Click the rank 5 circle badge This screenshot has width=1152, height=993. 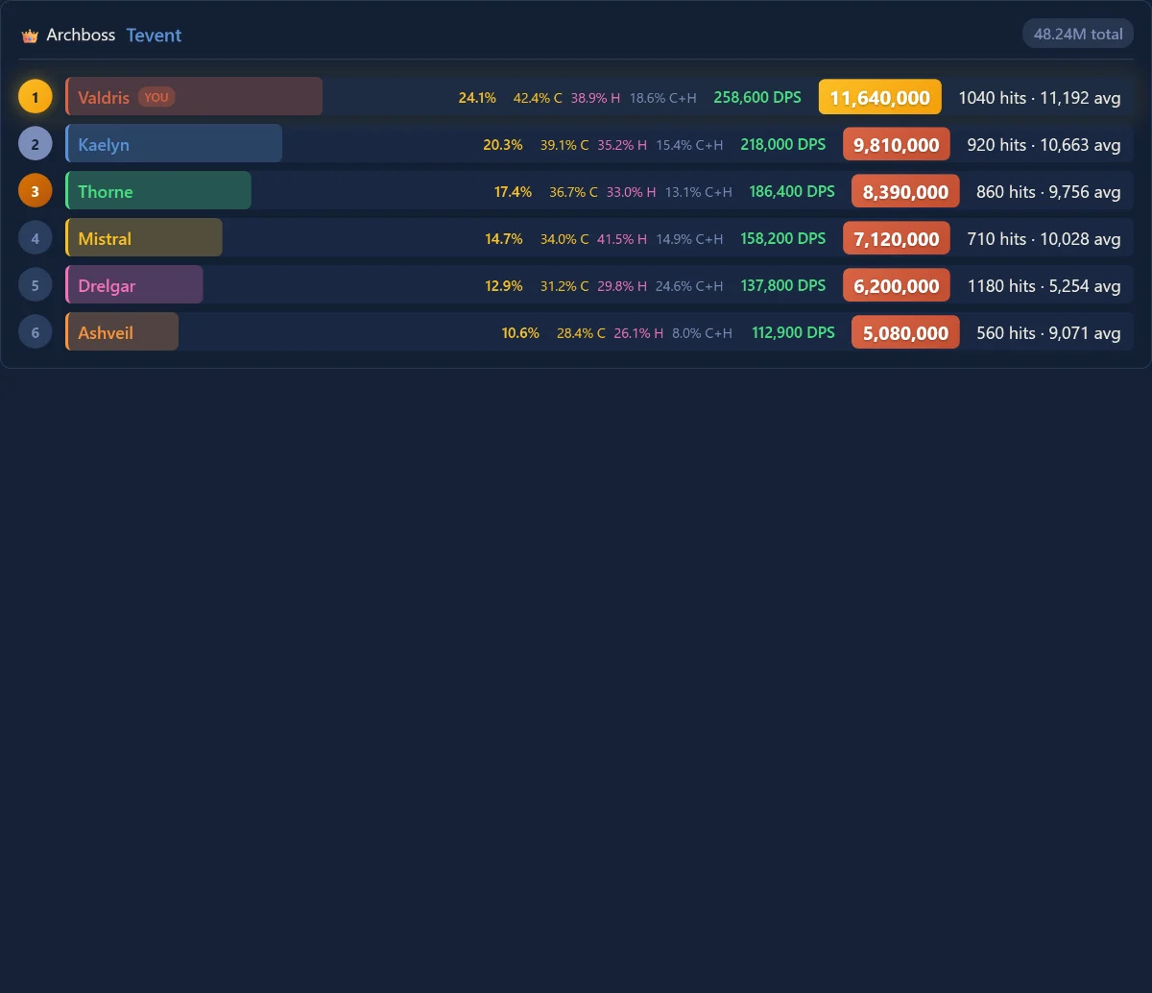click(36, 285)
